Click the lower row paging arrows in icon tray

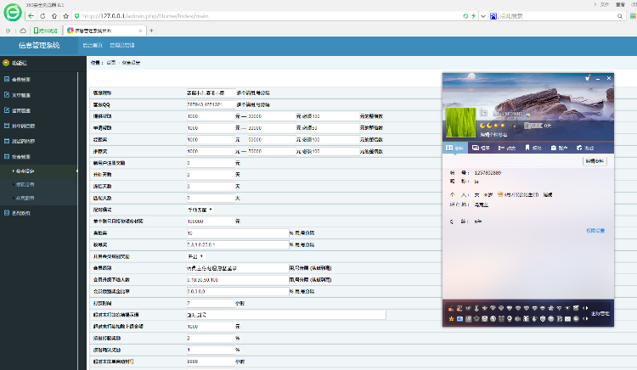click(x=585, y=319)
